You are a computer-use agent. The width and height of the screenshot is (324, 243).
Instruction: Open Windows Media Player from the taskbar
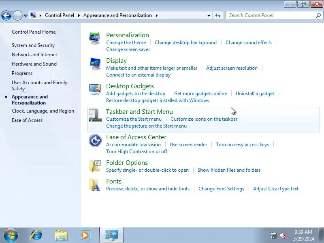coord(85,235)
